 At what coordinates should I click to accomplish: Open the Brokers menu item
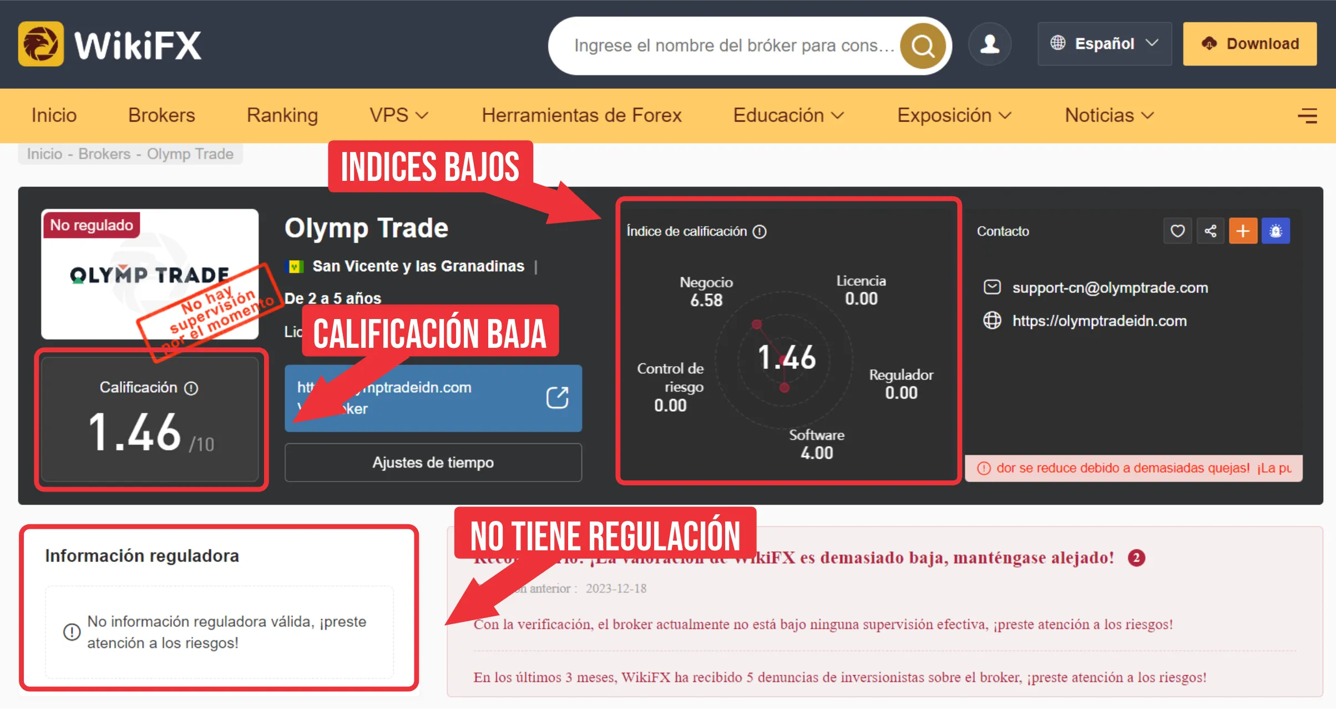pyautogui.click(x=161, y=115)
